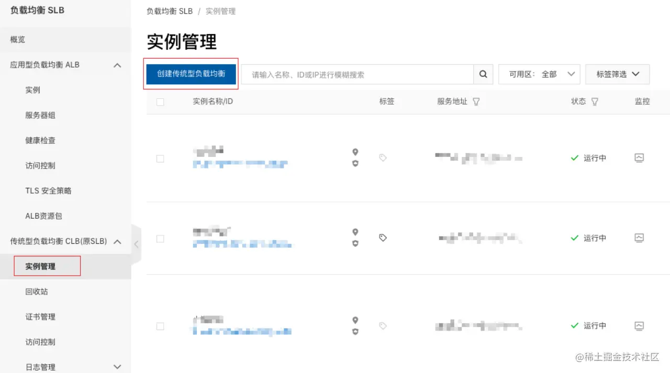Viewport: 670px width, 373px height.
Task: Open the first instance's blurred ID link
Action: point(240,164)
